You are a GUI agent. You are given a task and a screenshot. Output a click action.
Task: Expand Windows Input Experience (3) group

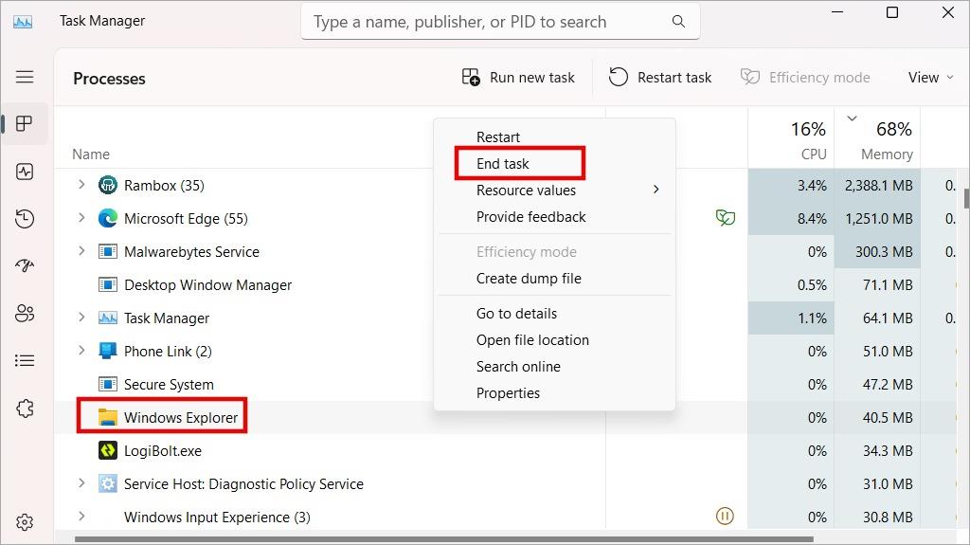[81, 516]
